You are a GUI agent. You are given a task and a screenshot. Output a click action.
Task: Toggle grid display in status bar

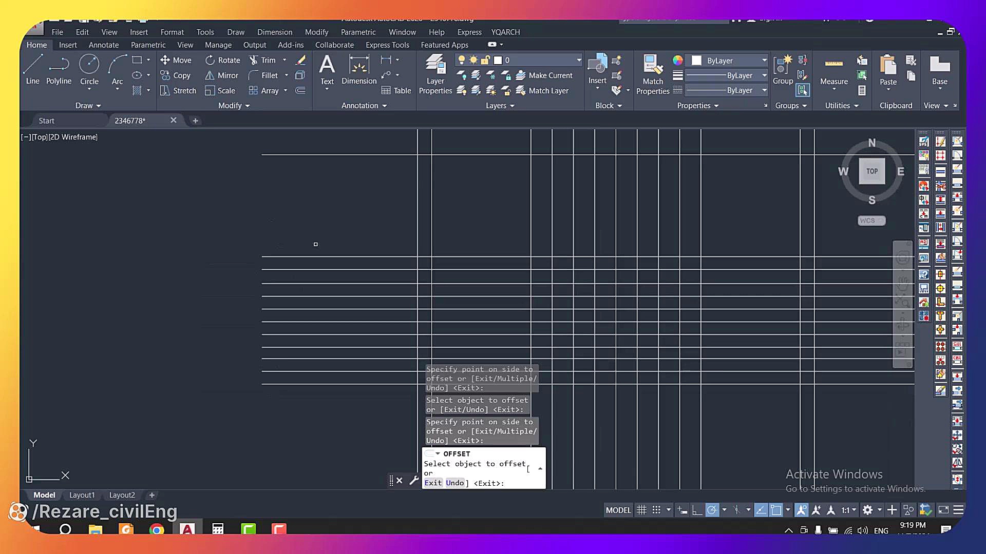[641, 510]
